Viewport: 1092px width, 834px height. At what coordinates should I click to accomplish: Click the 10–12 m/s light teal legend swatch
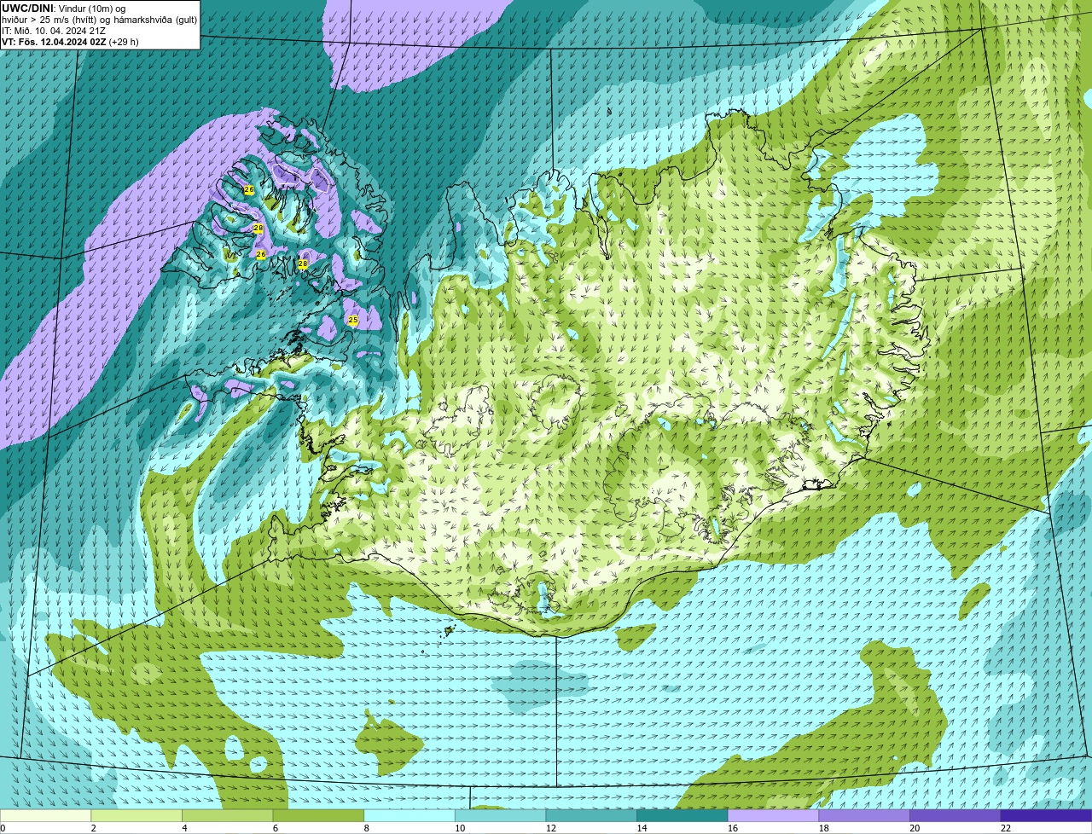501,815
